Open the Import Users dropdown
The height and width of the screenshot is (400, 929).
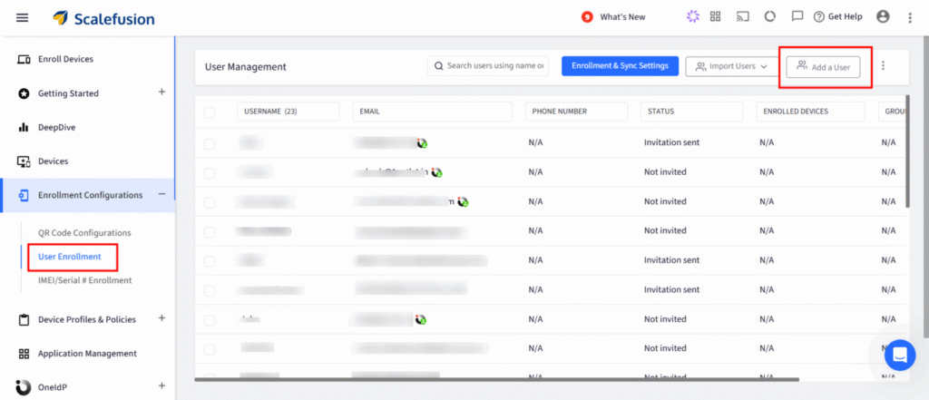tap(731, 66)
